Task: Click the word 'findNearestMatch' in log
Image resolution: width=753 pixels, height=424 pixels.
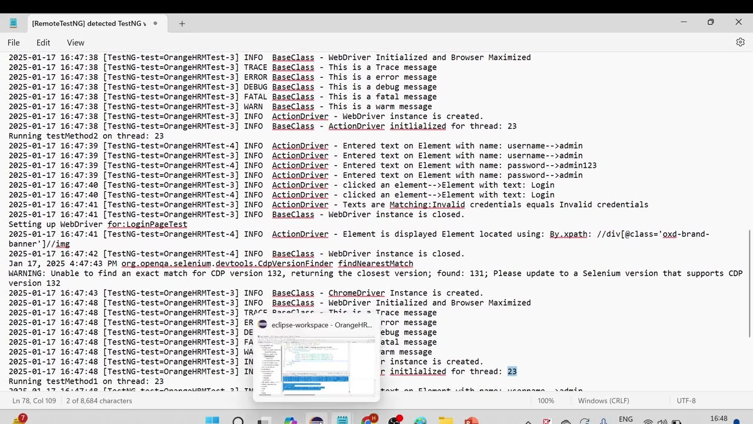Action: click(x=375, y=264)
